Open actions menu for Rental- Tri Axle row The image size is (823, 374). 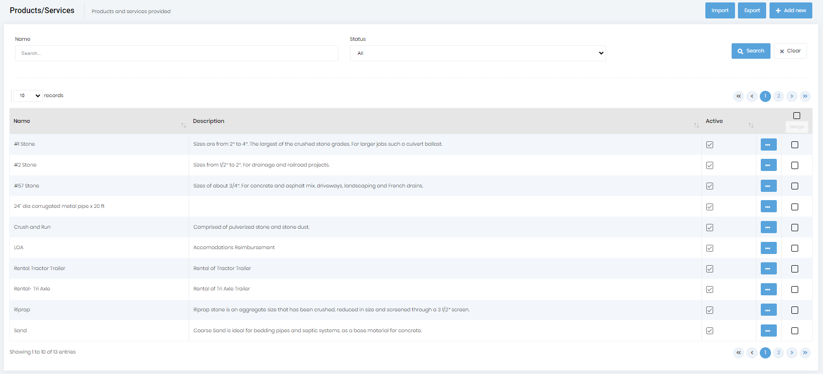coord(769,289)
